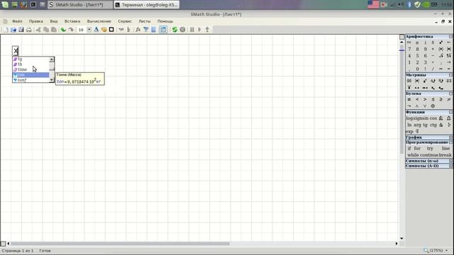
Task: Open units insertion funnel icon
Action: pos(146,30)
